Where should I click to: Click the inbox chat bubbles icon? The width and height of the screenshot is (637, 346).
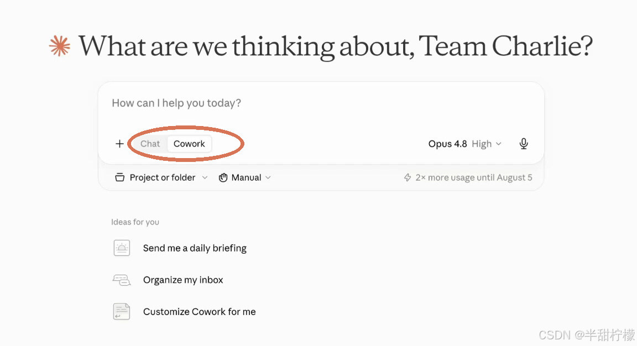[x=122, y=280]
